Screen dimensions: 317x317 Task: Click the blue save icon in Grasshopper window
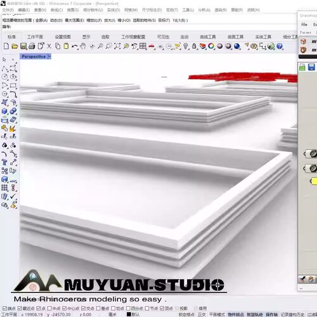(311, 67)
